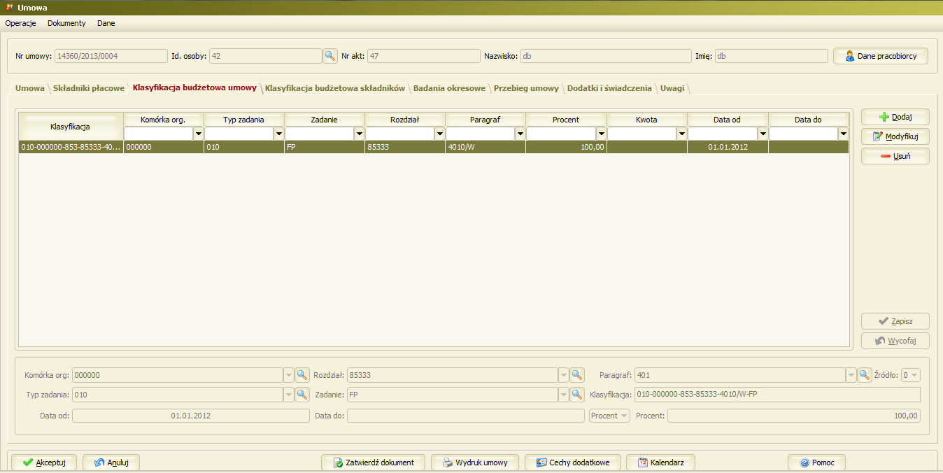Viewport: 943px width, 473px height.
Task: Select row cell 010-000000-853-85333-40...
Action: pyautogui.click(x=71, y=148)
